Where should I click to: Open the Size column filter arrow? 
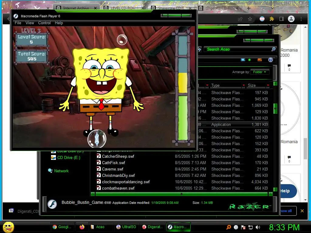268,85
